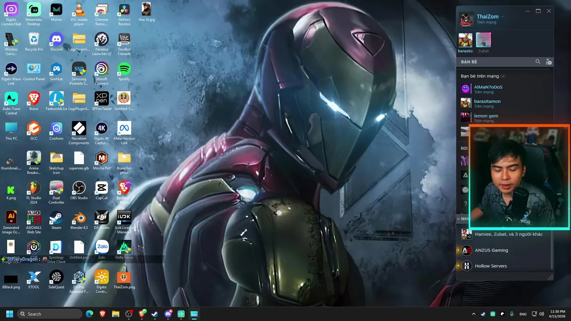Launch Brave browser desktop icon
The image size is (571, 321).
pos(34,101)
